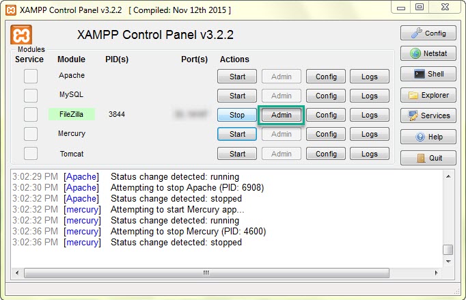The width and height of the screenshot is (466, 300).
Task: View the Tomcat Logs
Action: pos(370,154)
